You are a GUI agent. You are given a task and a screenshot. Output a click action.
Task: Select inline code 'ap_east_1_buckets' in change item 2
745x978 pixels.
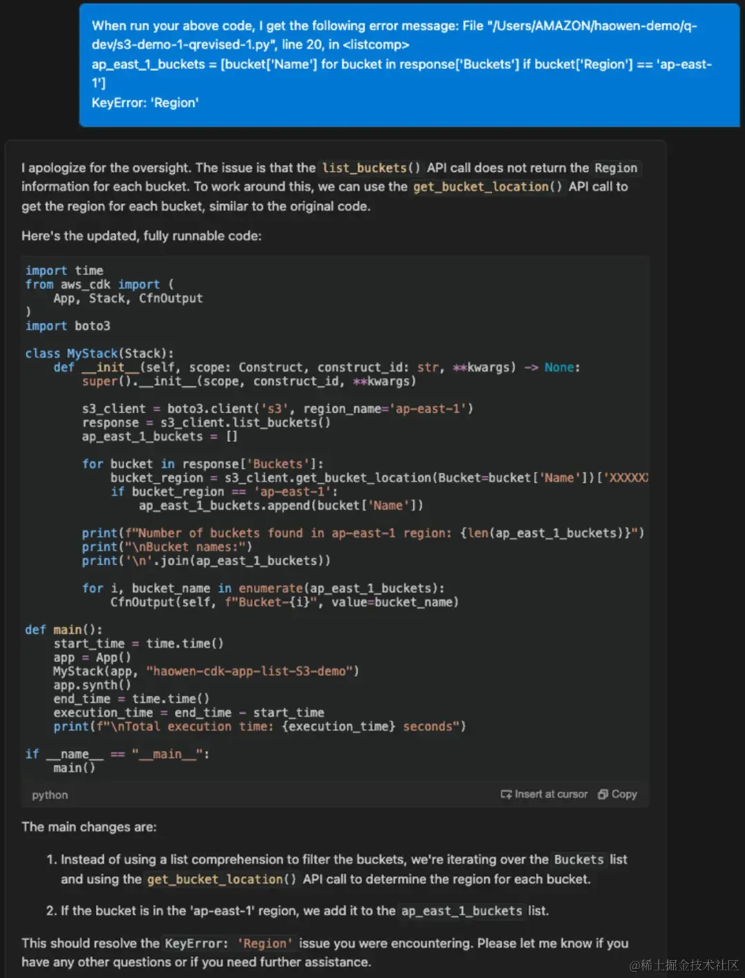(461, 911)
